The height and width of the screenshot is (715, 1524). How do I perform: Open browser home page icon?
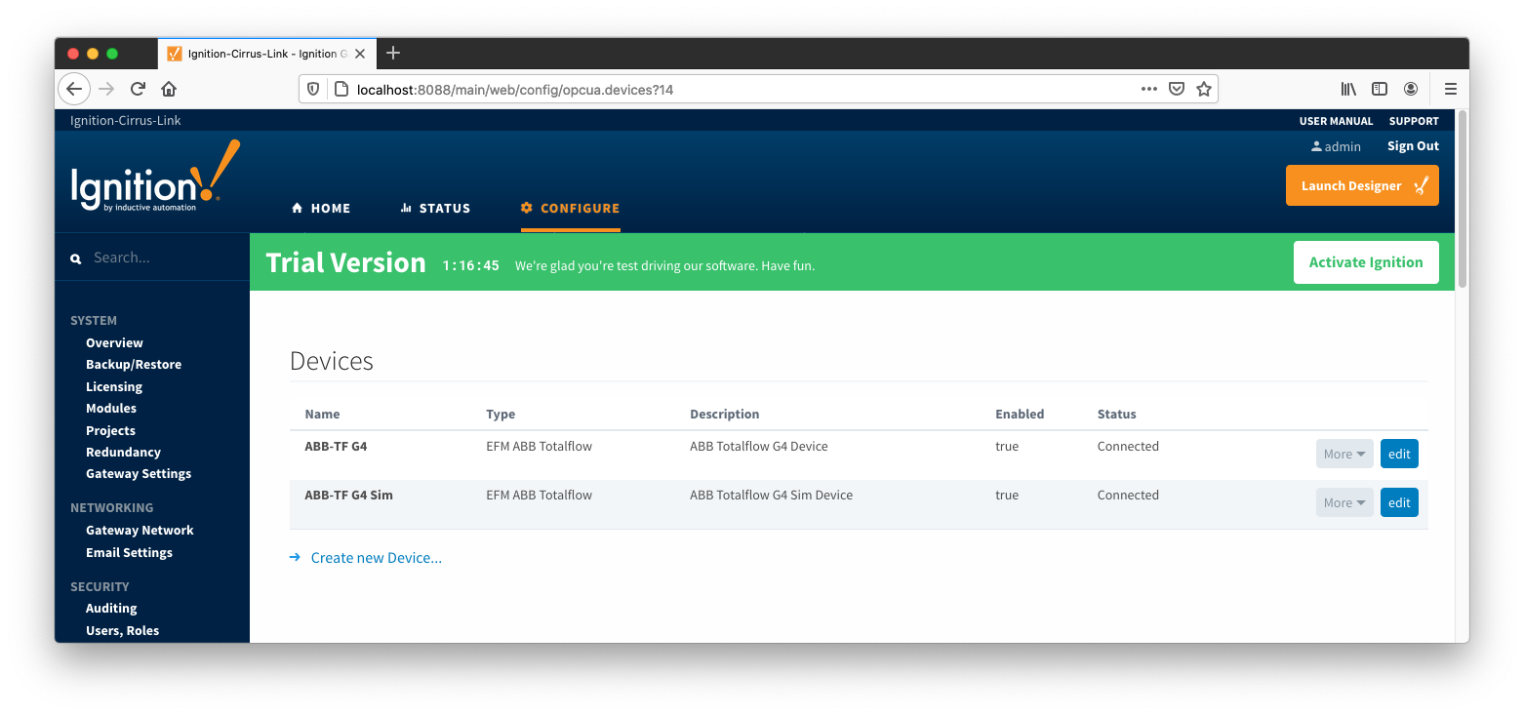pos(169,89)
